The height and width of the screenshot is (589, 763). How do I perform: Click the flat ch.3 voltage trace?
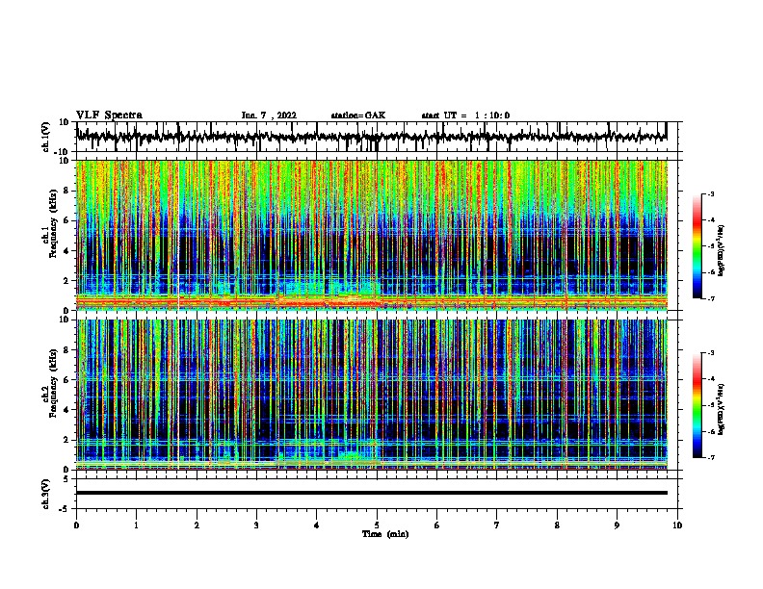[x=372, y=493]
